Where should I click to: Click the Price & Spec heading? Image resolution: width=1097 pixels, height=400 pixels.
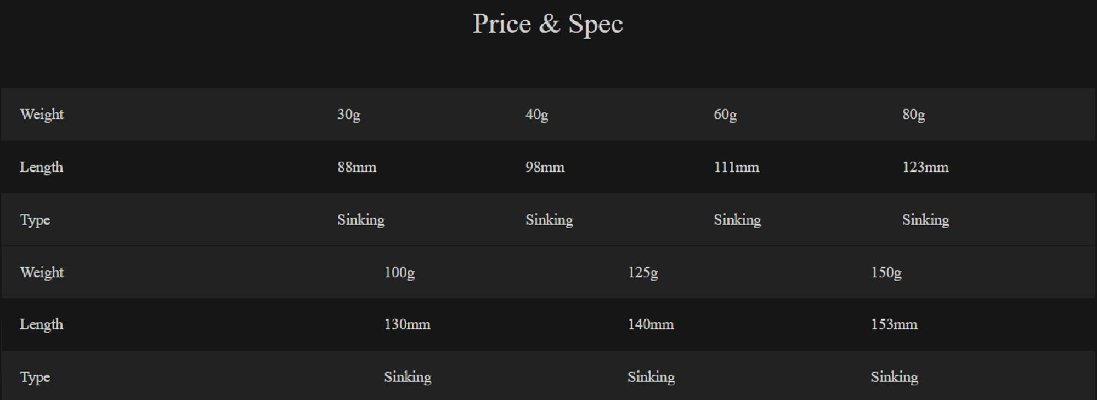(547, 24)
